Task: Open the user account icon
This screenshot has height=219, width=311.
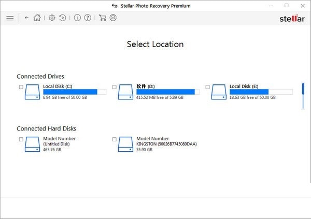Action: tap(113, 18)
